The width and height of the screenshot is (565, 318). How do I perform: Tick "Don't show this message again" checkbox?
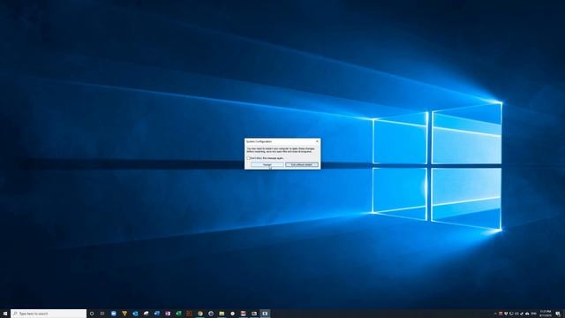coord(248,158)
